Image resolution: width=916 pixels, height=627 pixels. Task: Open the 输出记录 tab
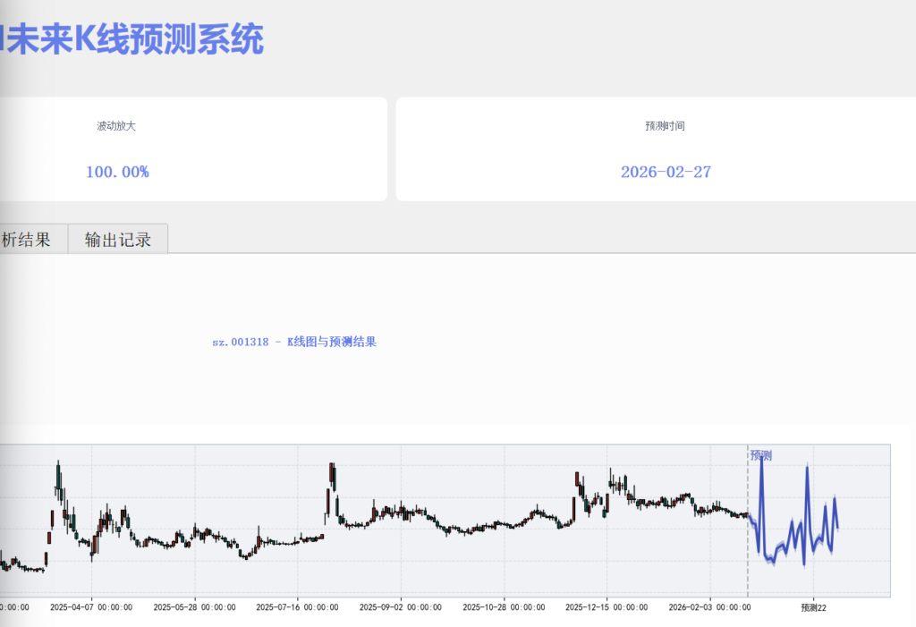[117, 240]
